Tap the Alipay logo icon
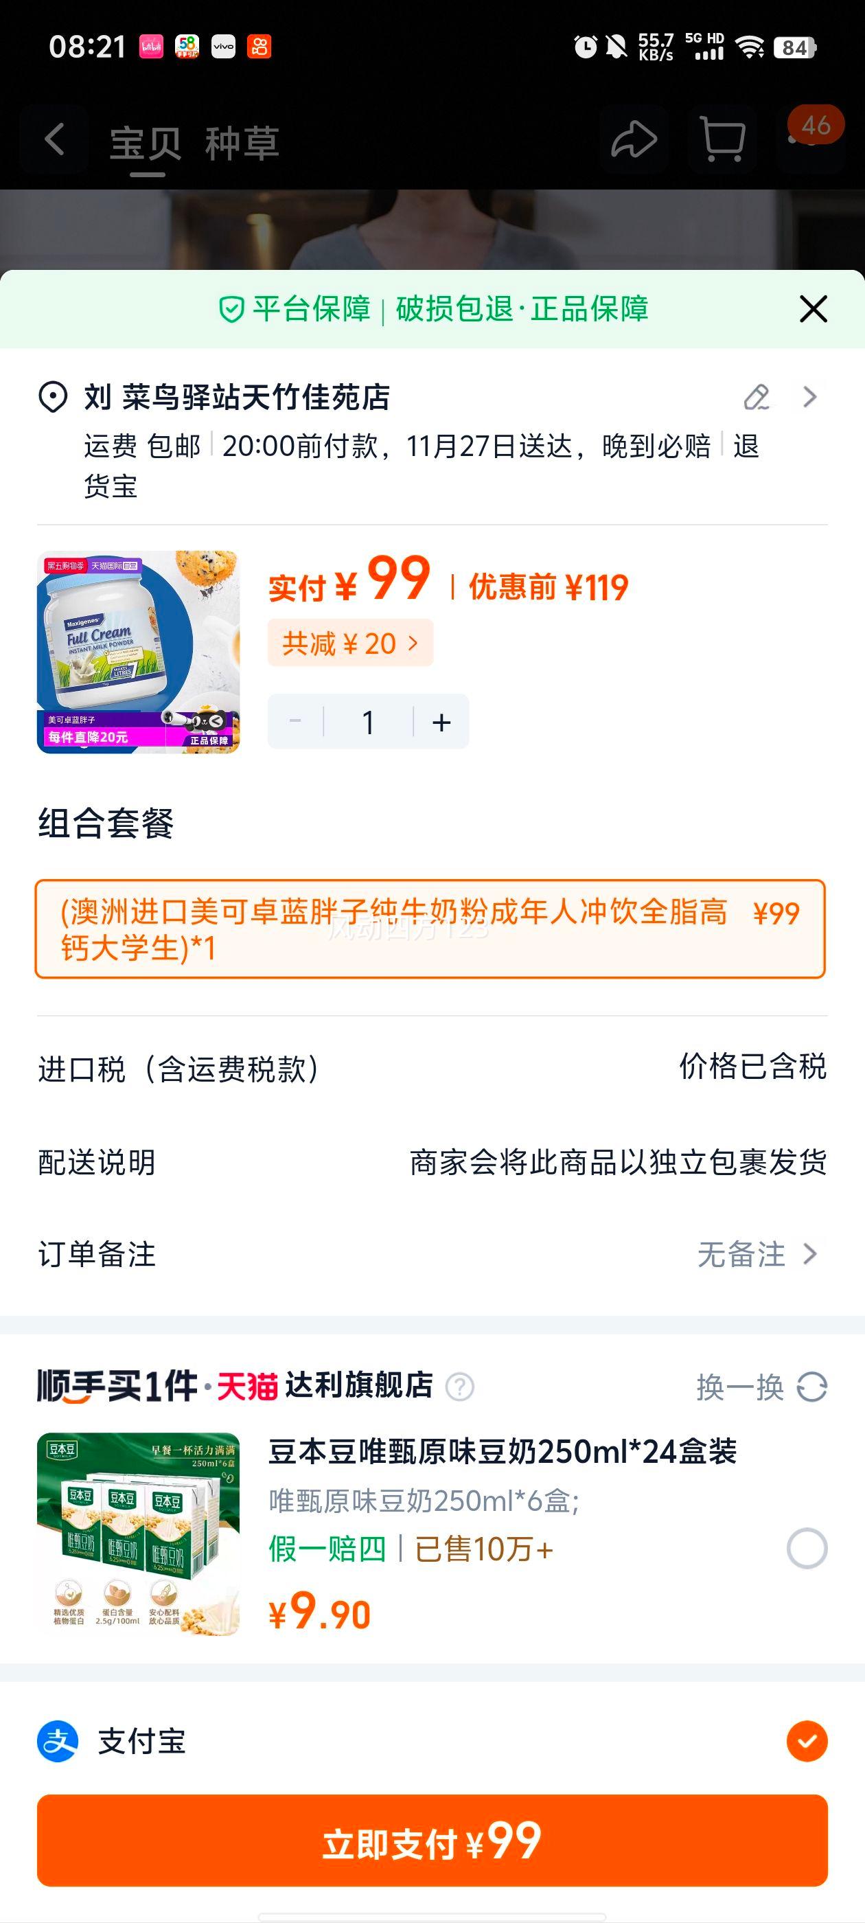 [x=58, y=1742]
